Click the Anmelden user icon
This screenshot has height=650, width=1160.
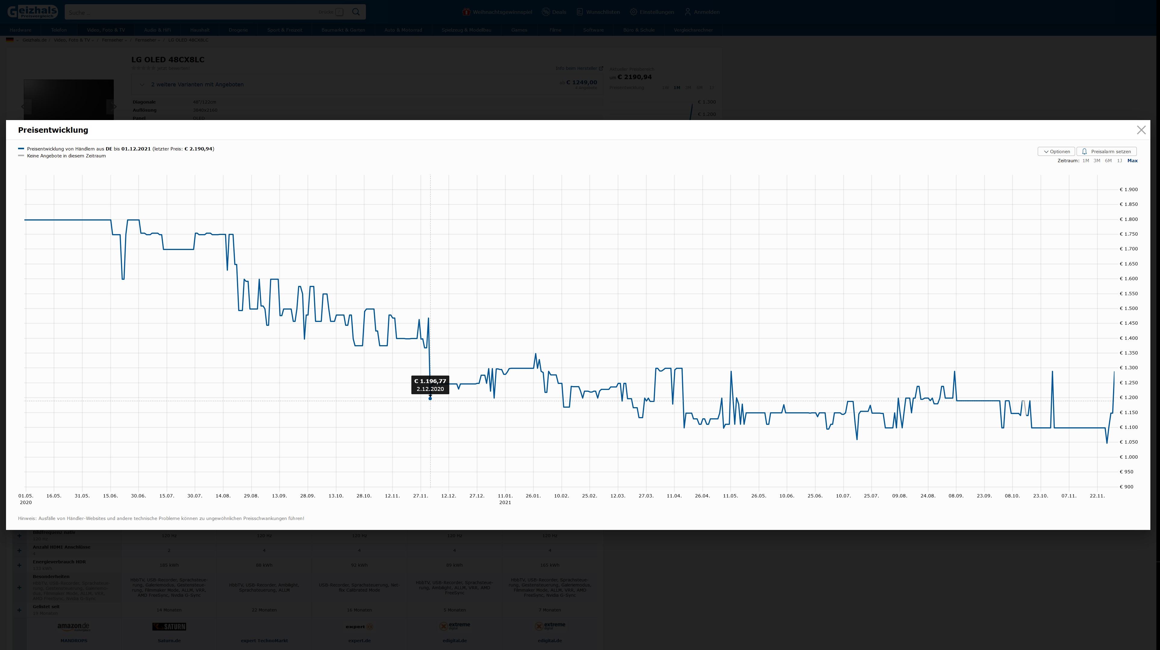coord(687,12)
